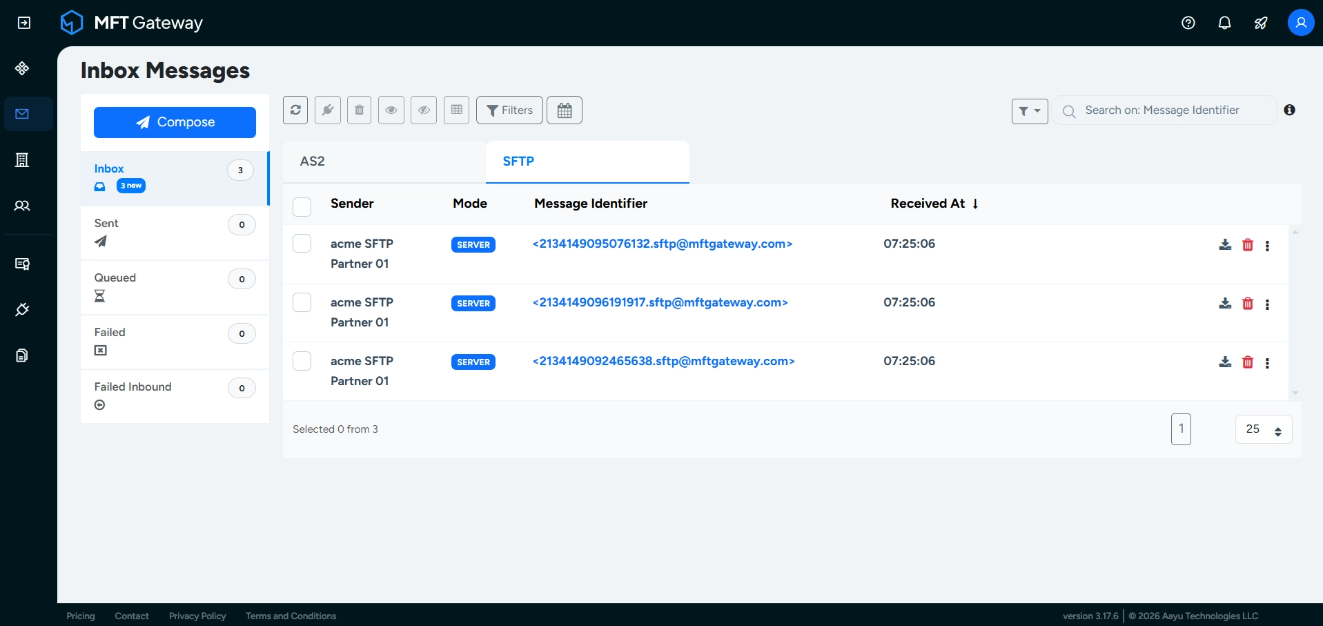Open message link 2134149092465638.sftp@mftgateway.com

pos(664,361)
